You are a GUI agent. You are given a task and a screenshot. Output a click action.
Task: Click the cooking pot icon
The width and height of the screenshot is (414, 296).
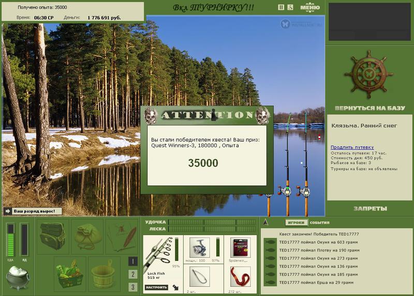pyautogui.click(x=18, y=276)
